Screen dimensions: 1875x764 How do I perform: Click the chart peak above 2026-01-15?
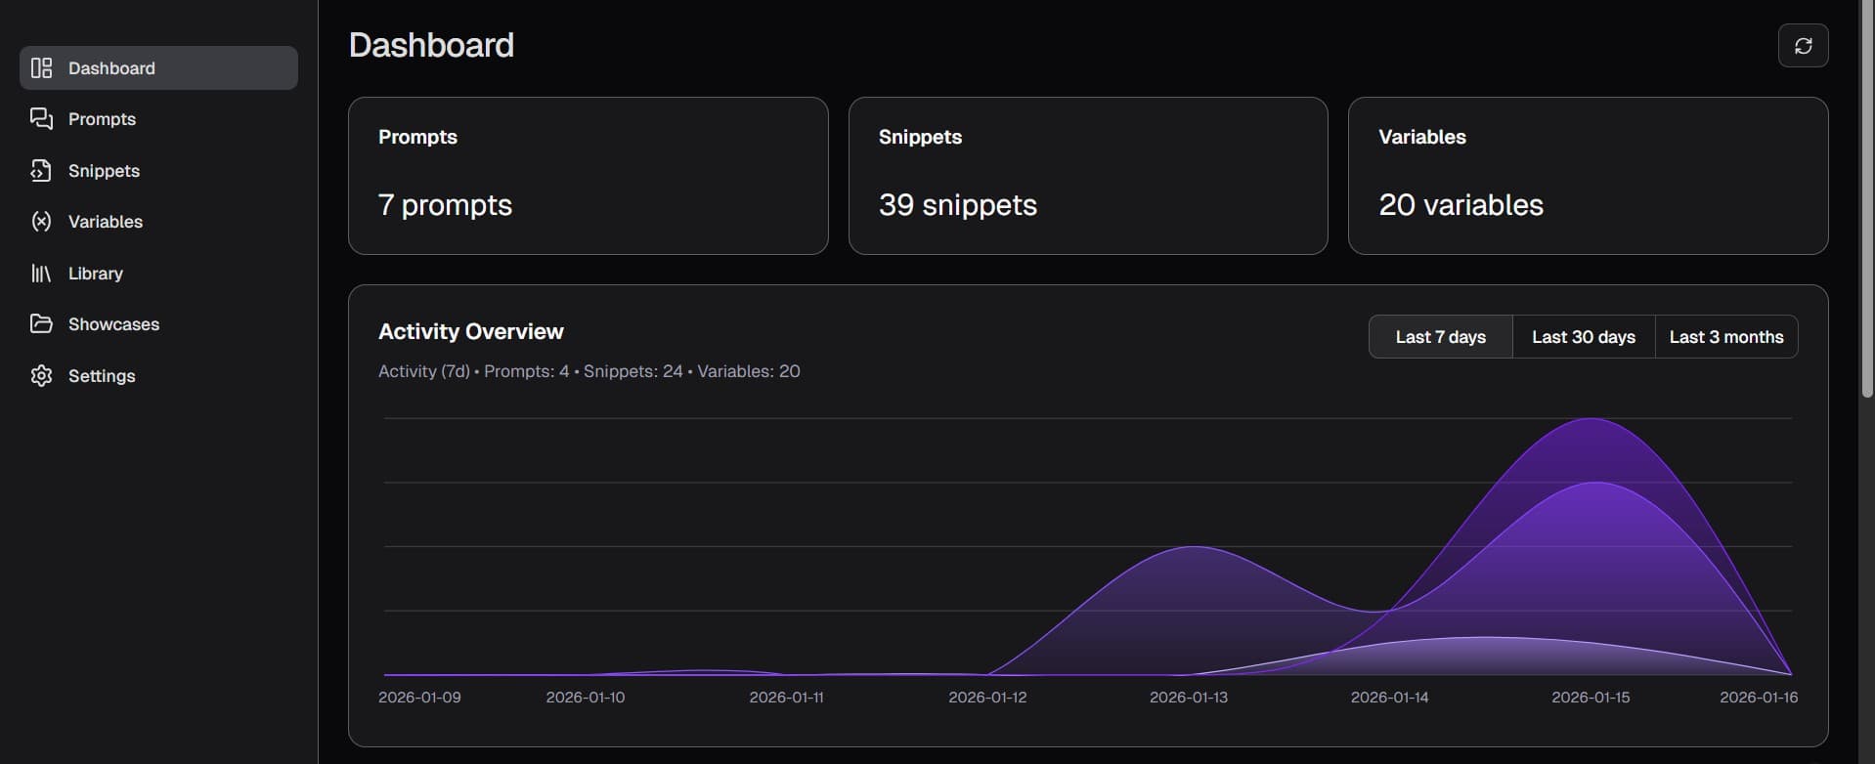[x=1592, y=420]
